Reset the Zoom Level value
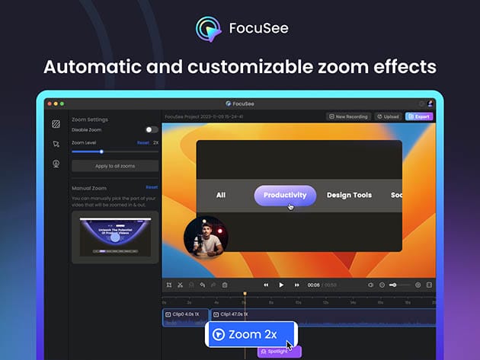This screenshot has height=360, width=480. pos(142,142)
